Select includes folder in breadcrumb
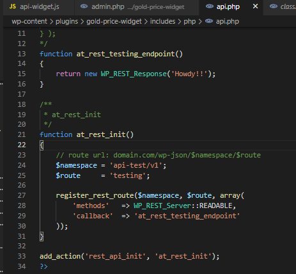Viewport: 296px width, 274px height. point(162,21)
